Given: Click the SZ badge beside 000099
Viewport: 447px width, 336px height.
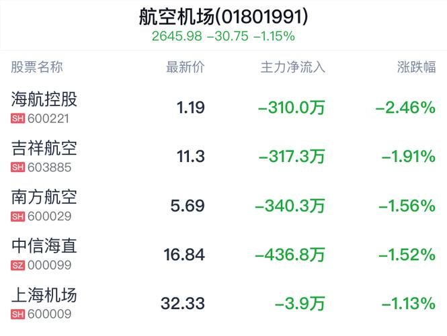Looking at the screenshot, I should 18,265.
